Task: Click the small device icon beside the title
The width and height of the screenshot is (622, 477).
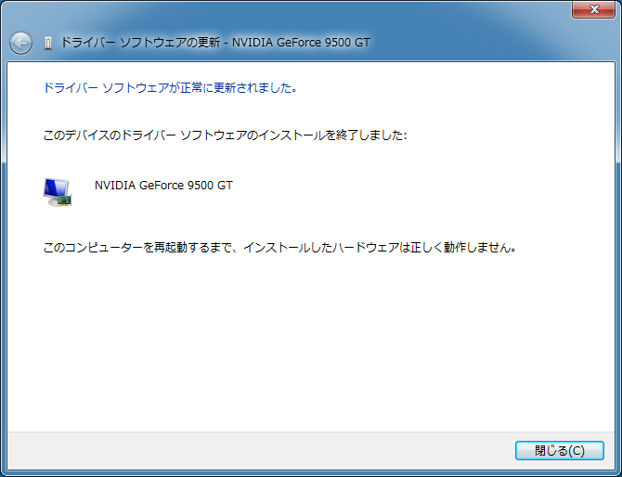Action: pyautogui.click(x=48, y=43)
